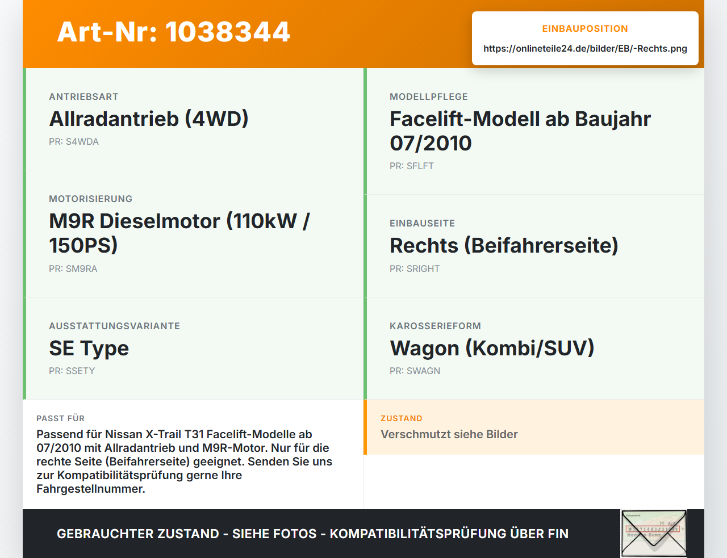Click the GEBRAUCHTER ZUSTAND footer banner text
Viewport: 727px width, 558px height.
312,534
